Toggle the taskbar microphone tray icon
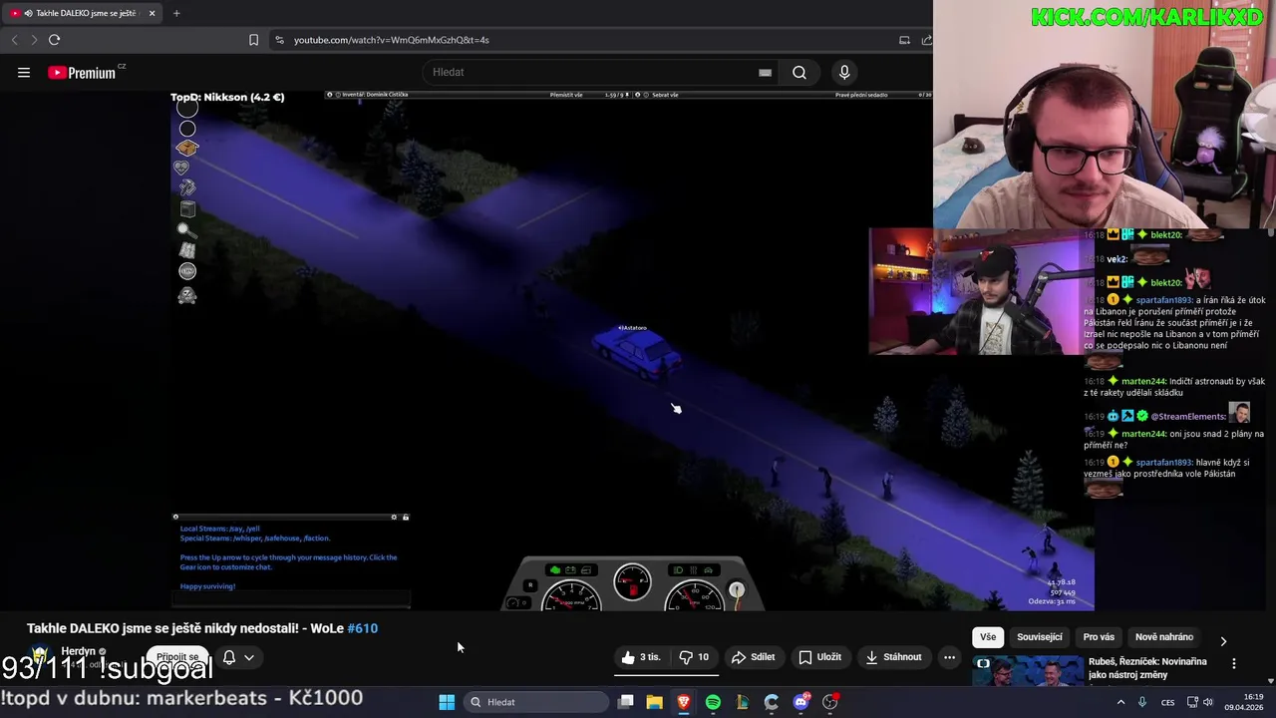Image resolution: width=1276 pixels, height=718 pixels. click(x=1142, y=702)
